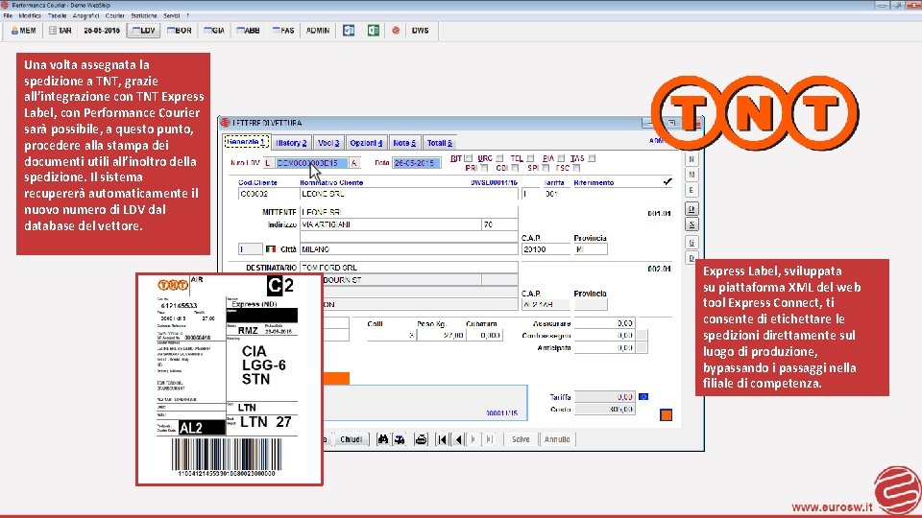Toggle the TEL checkbox
The width and height of the screenshot is (922, 518).
click(x=530, y=158)
